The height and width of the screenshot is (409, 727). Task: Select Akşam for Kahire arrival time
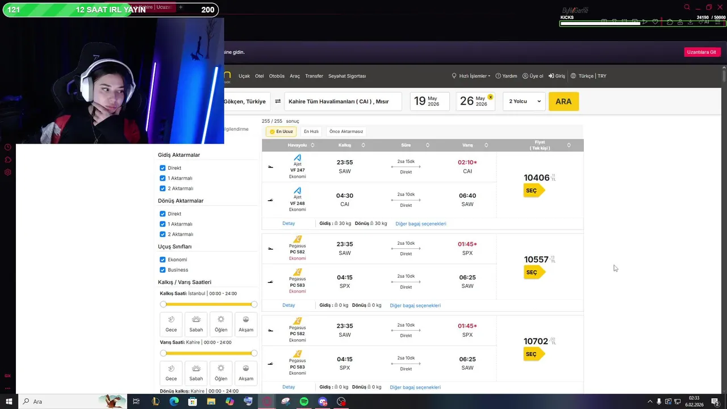246,373
